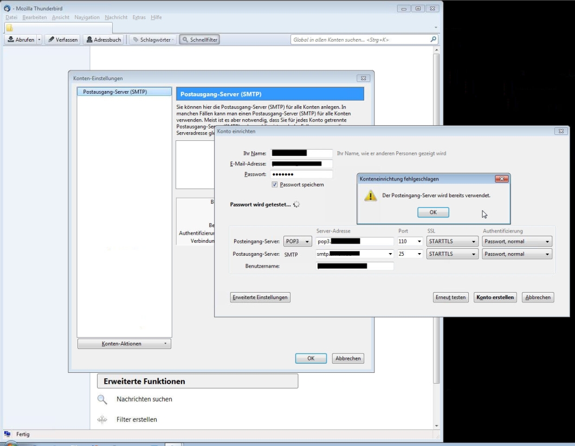This screenshot has width=575, height=446.
Task: Open Posteingang-Server Authentifizierung dropdown
Action: point(517,241)
